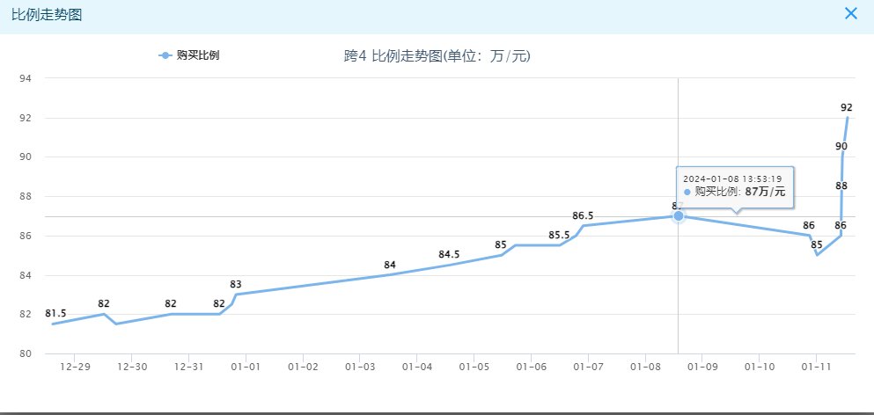874x415 pixels.
Task: Click the 92 value axis label
Action: tap(26, 118)
